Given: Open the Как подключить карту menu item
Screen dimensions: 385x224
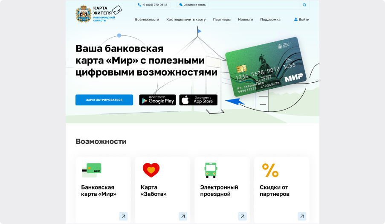Looking at the screenshot, I should (x=186, y=19).
